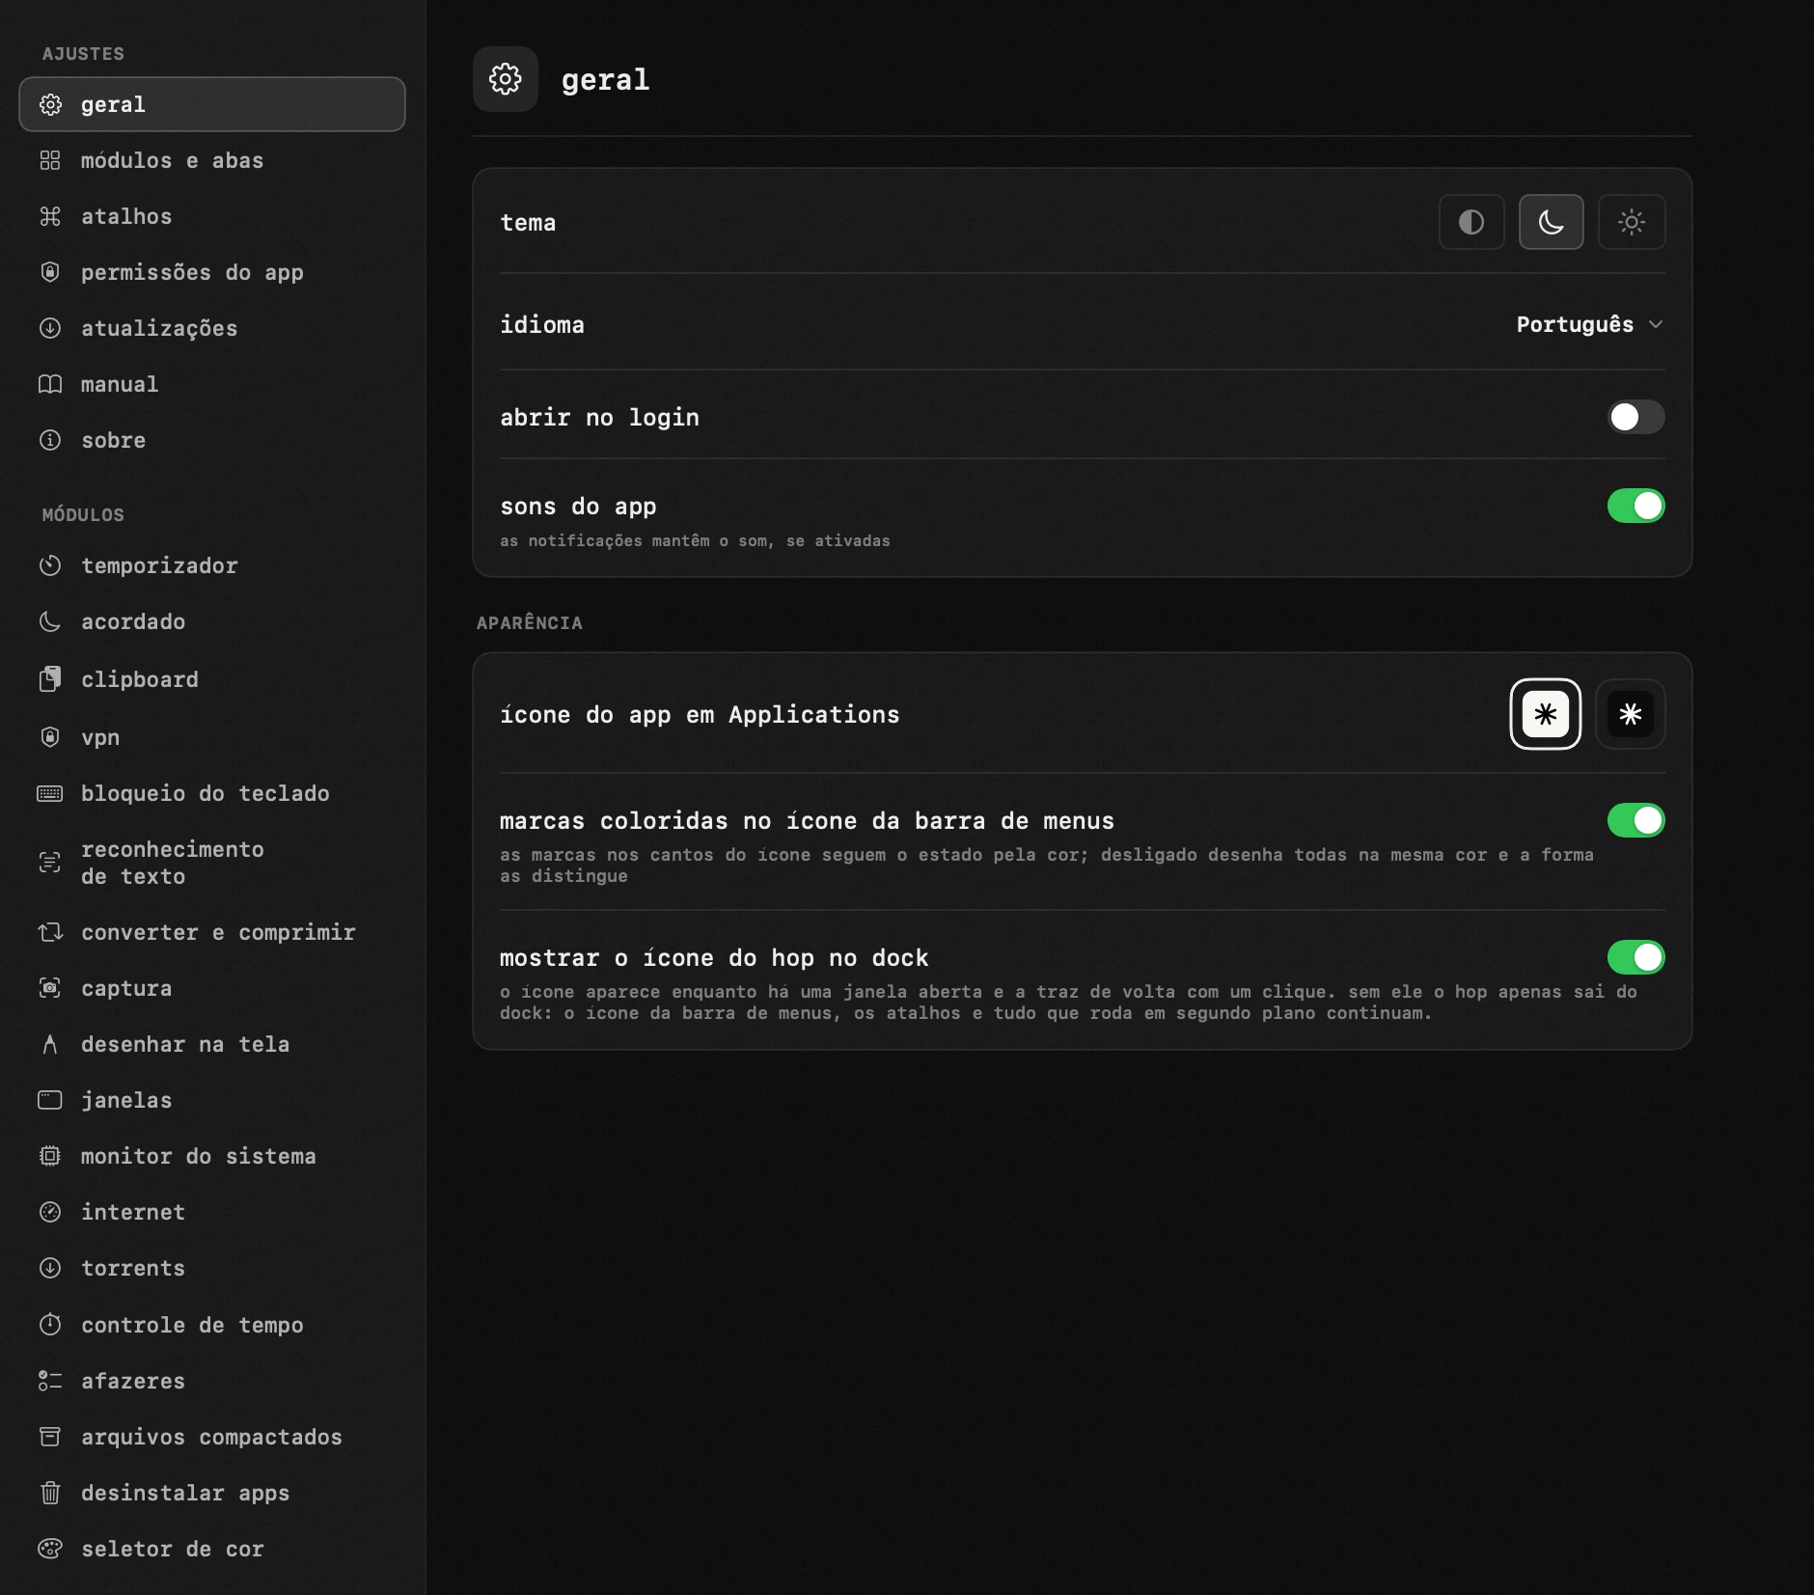Open reconhecimento de texto module

(212, 863)
